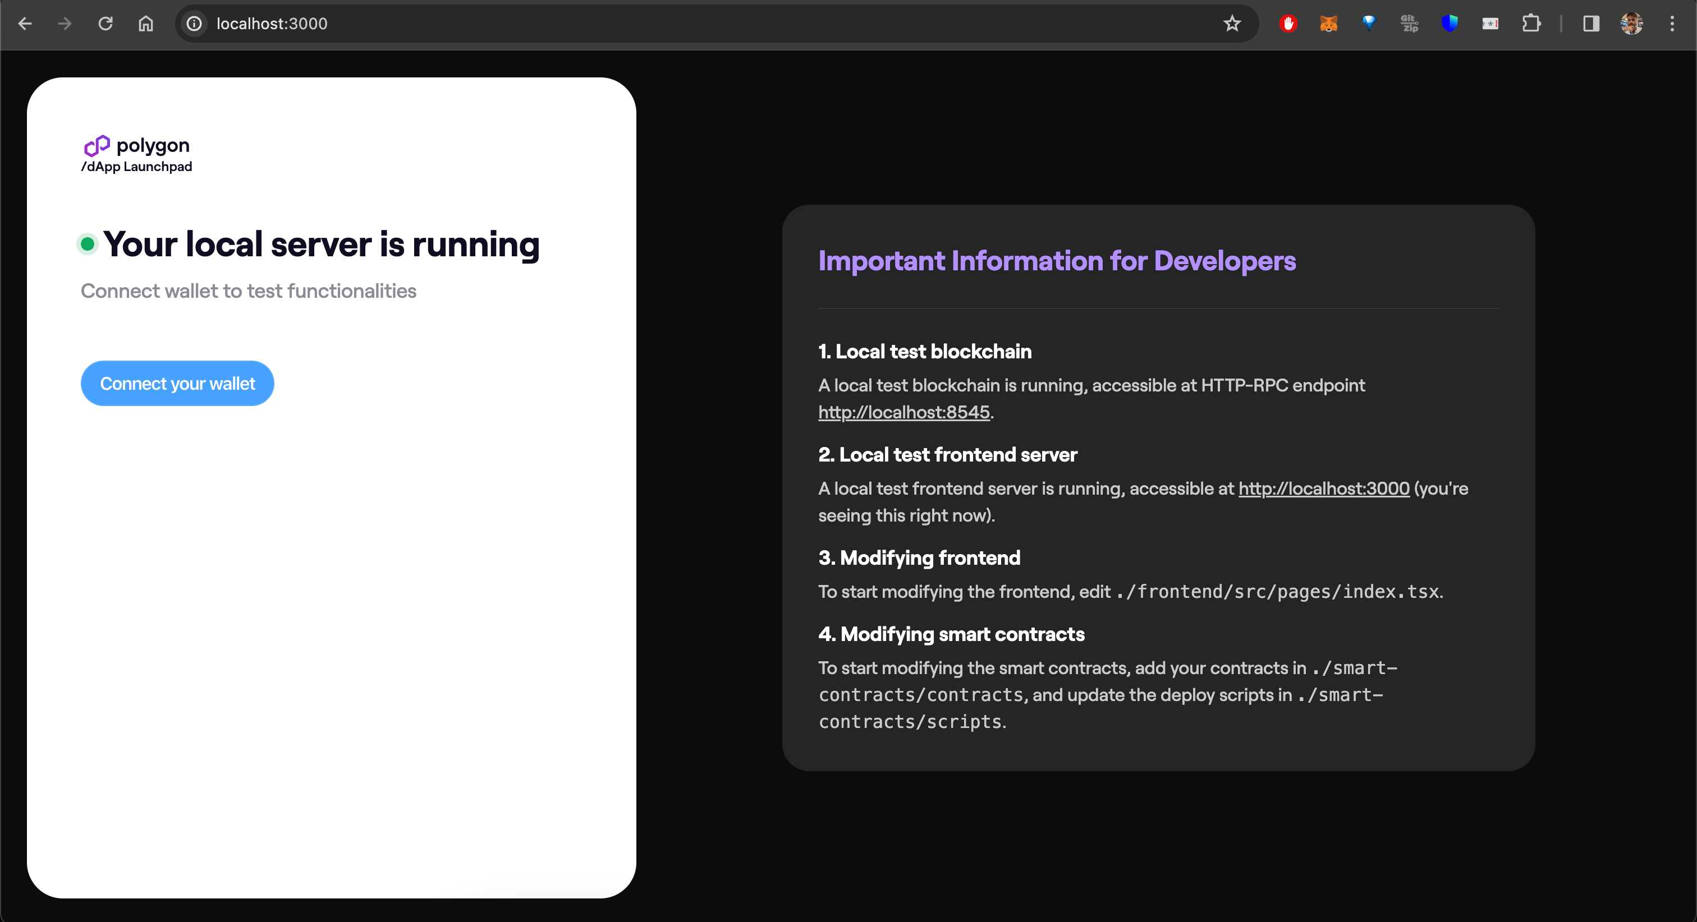Open the http://localhost:8545 link
Viewport: 1697px width, 922px height.
click(x=904, y=412)
